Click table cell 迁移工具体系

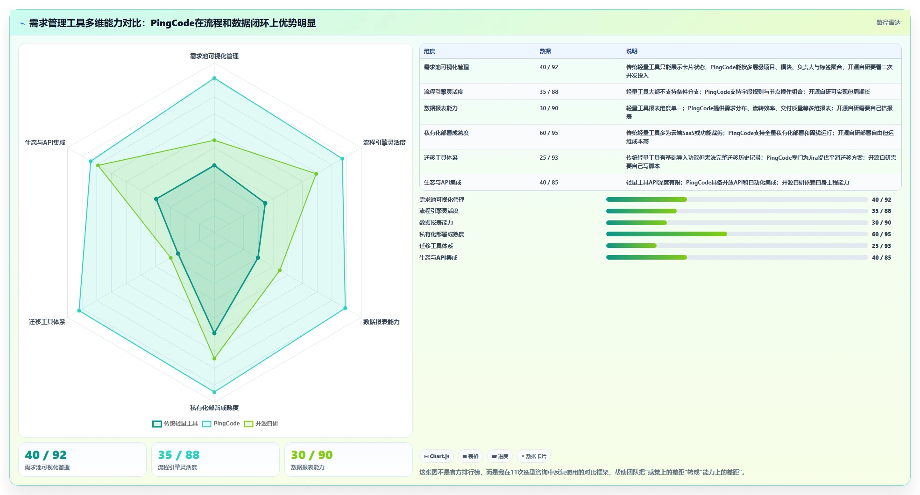(441, 158)
